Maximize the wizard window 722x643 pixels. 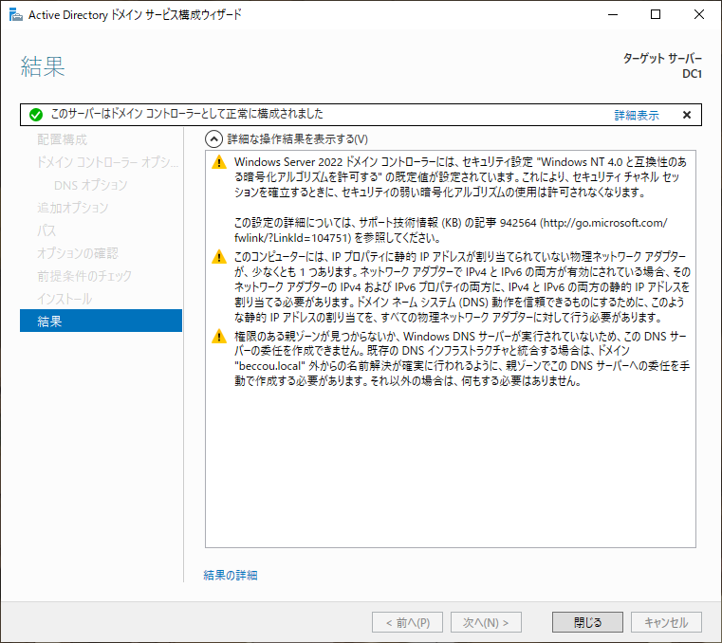click(x=656, y=15)
